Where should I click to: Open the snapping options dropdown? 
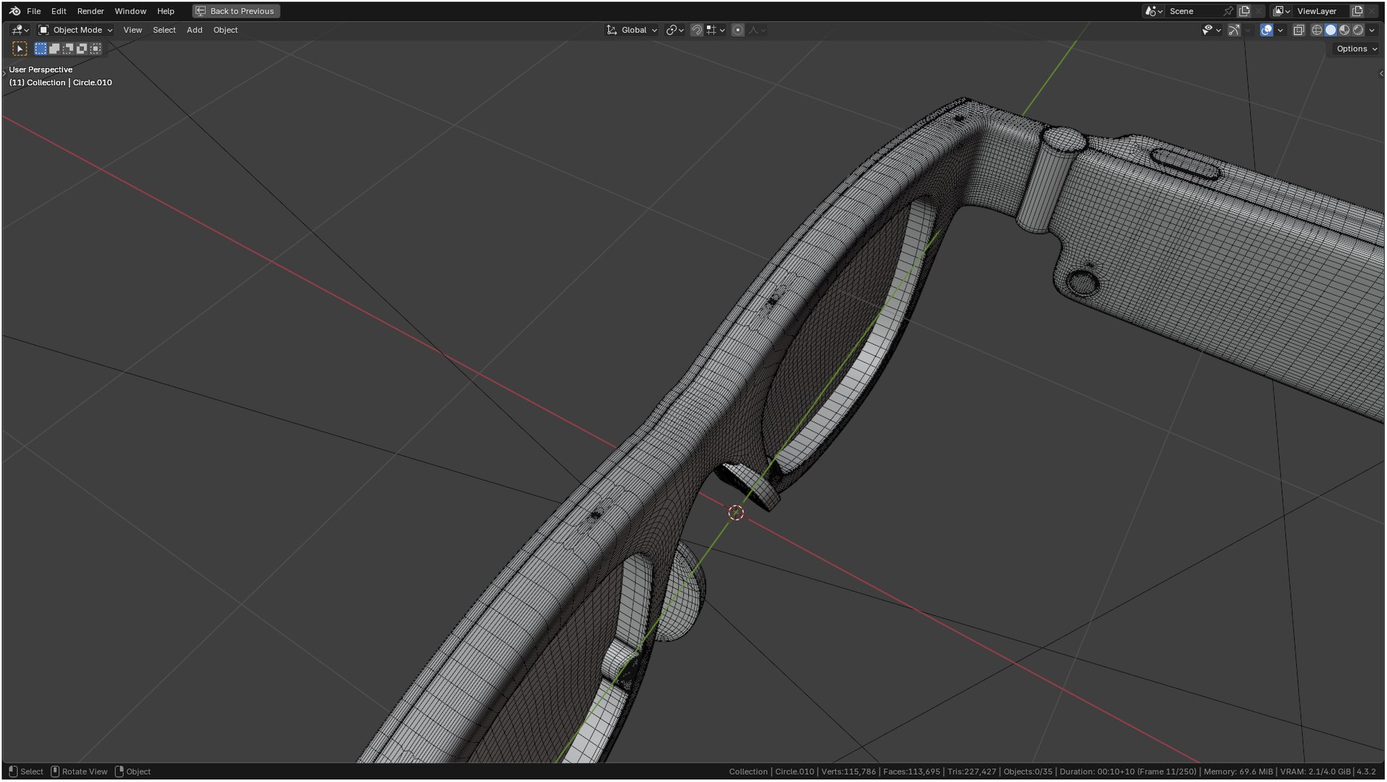tap(716, 30)
